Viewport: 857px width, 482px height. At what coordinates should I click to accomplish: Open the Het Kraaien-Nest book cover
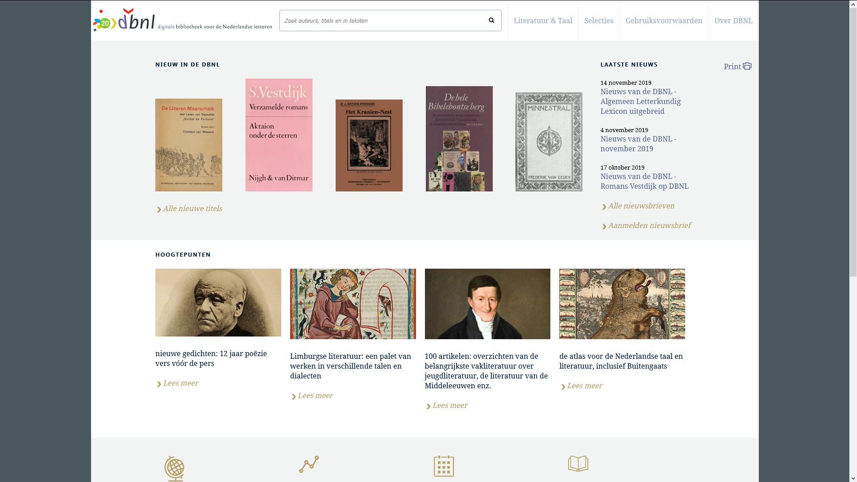pyautogui.click(x=369, y=145)
